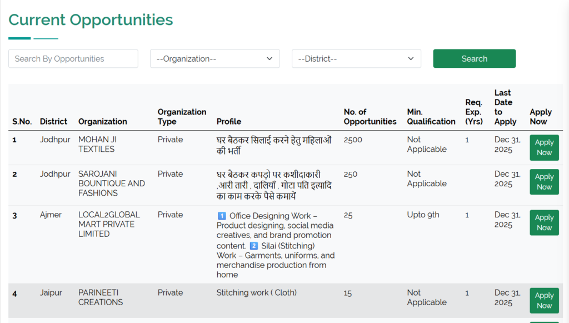Screen dimensions: 569x323
Task: Select the Last Date to Apply header
Action: click(x=505, y=107)
